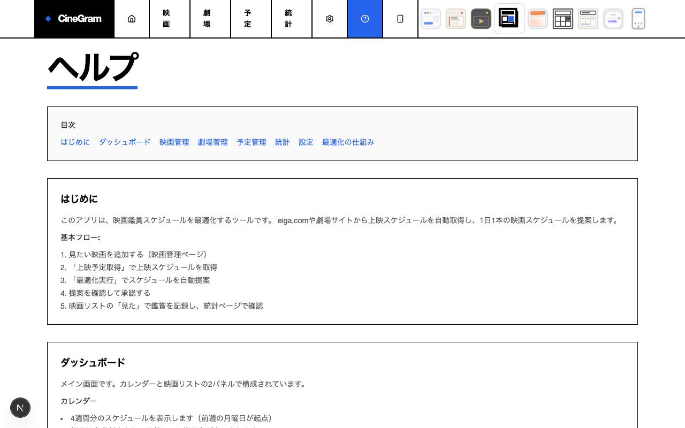Viewport: 685px width, 428px height.
Task: Click the help question mark icon
Action: (x=365, y=19)
